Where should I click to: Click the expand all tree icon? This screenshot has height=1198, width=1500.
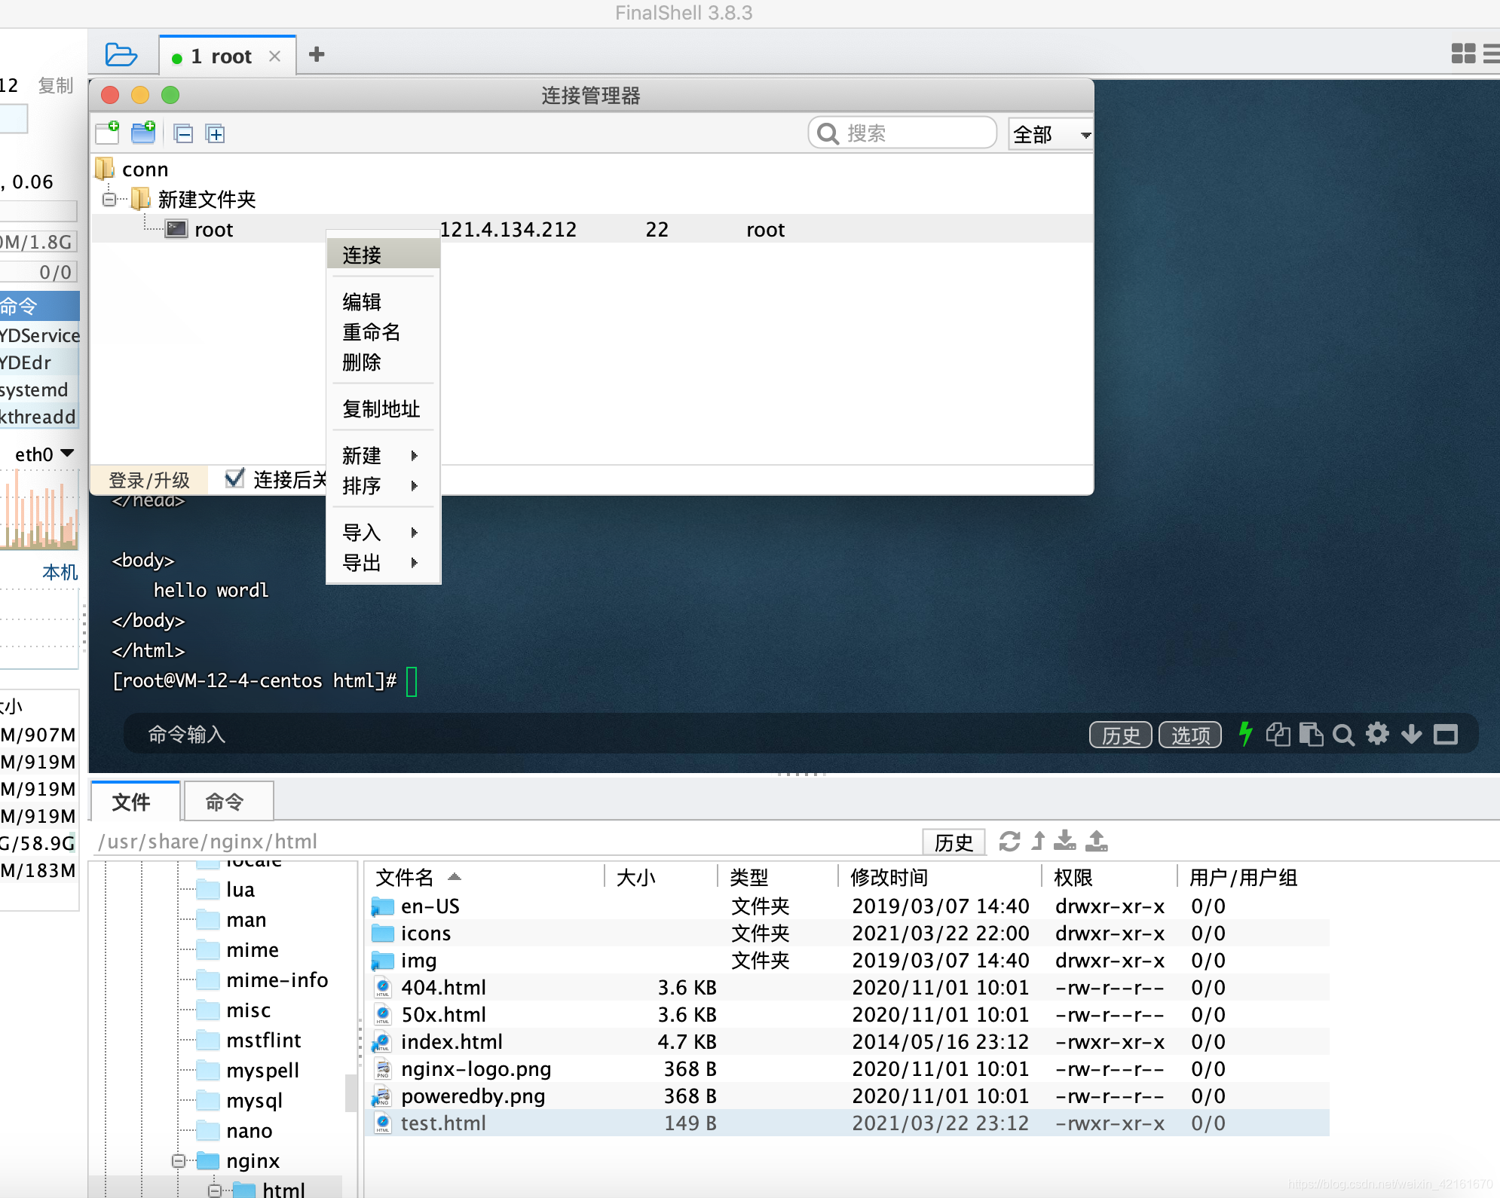click(x=216, y=134)
